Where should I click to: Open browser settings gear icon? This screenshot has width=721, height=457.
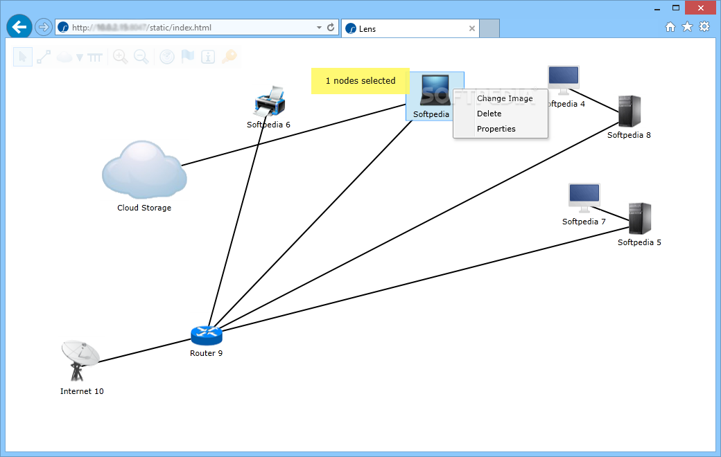click(x=704, y=26)
